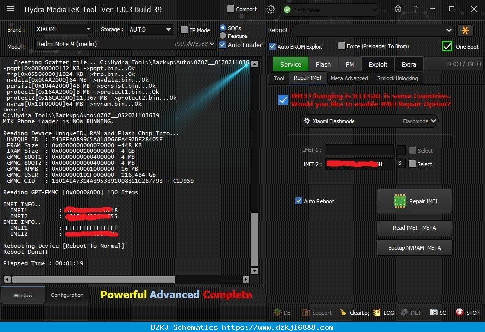Open the PM tab
485x332 pixels.
(350, 64)
